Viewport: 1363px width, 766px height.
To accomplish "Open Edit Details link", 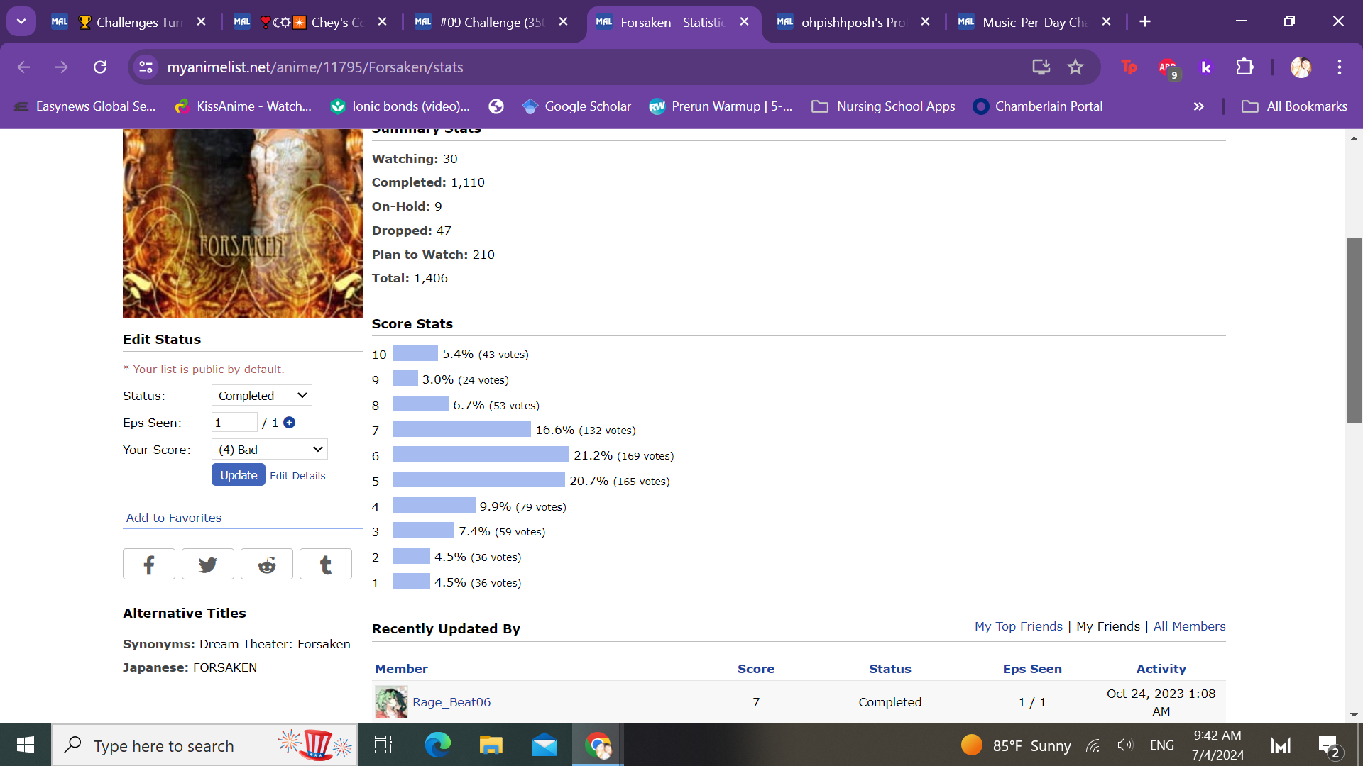I will [297, 476].
